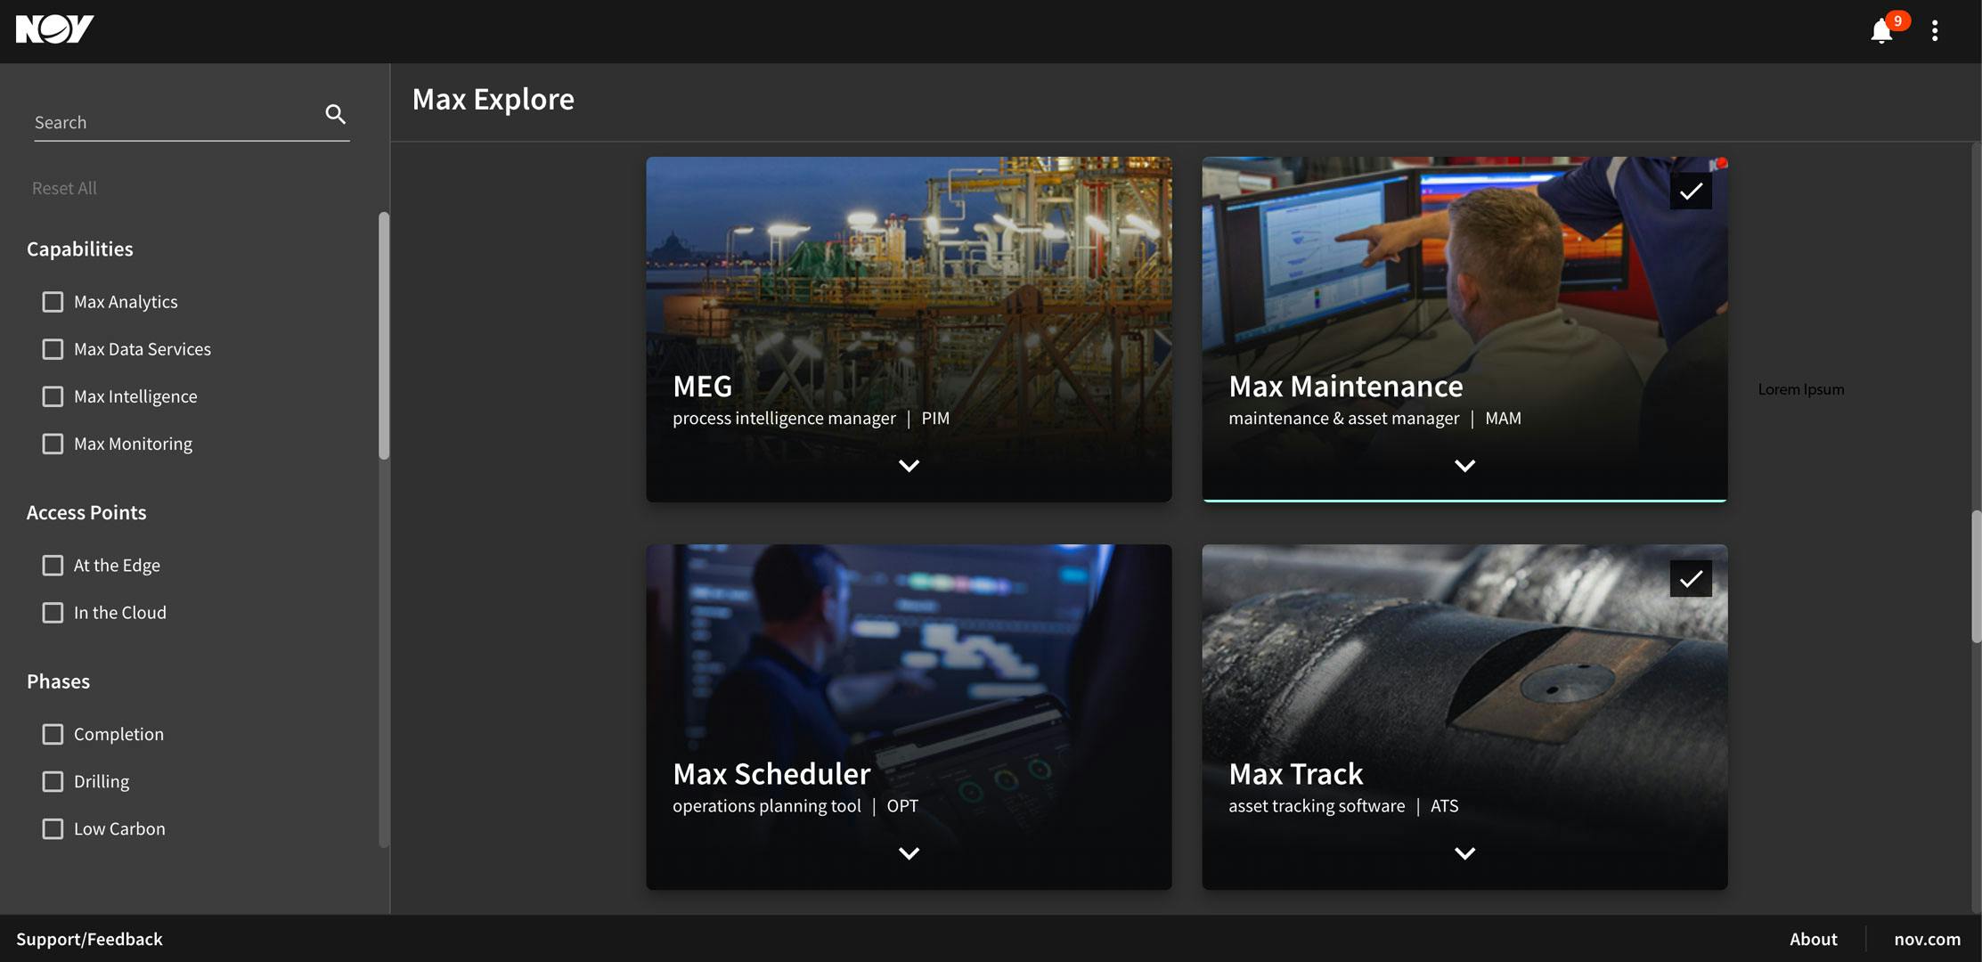Open the nov.com link
1982x962 pixels.
pyautogui.click(x=1927, y=939)
